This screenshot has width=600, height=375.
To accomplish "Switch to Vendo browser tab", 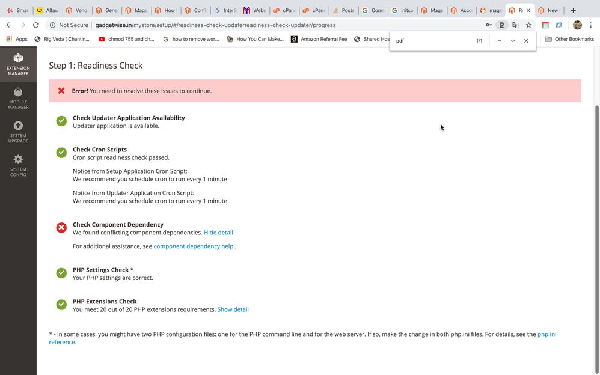I will tap(78, 10).
